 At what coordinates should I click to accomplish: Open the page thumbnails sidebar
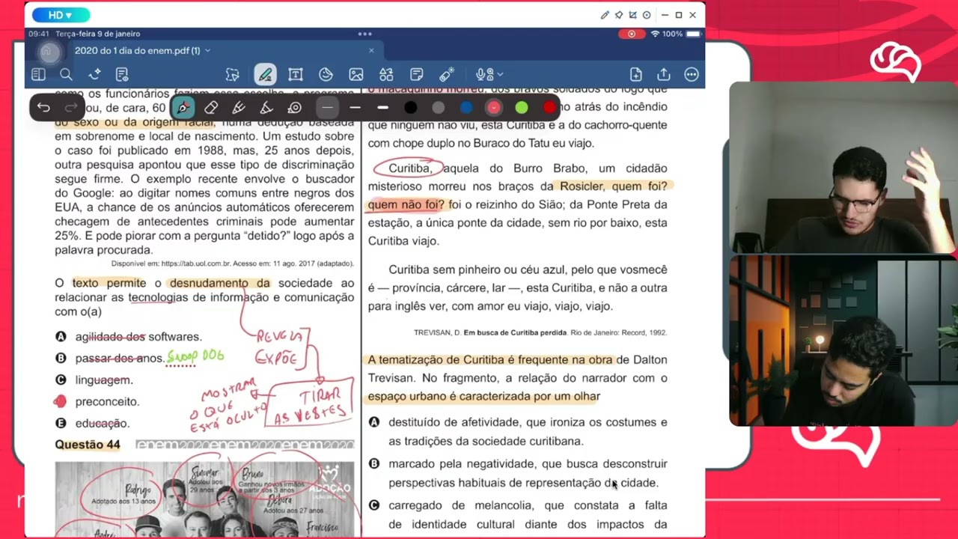(x=38, y=74)
